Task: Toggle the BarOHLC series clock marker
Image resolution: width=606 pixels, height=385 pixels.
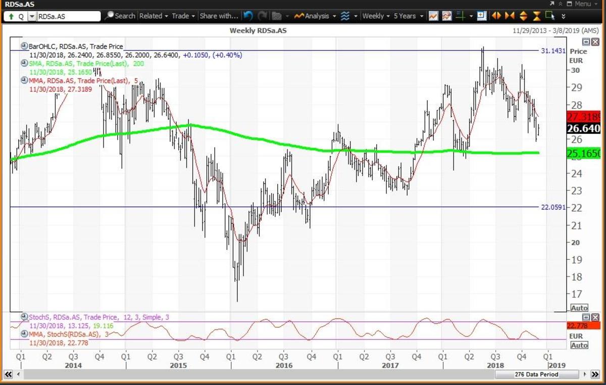Action: point(24,46)
